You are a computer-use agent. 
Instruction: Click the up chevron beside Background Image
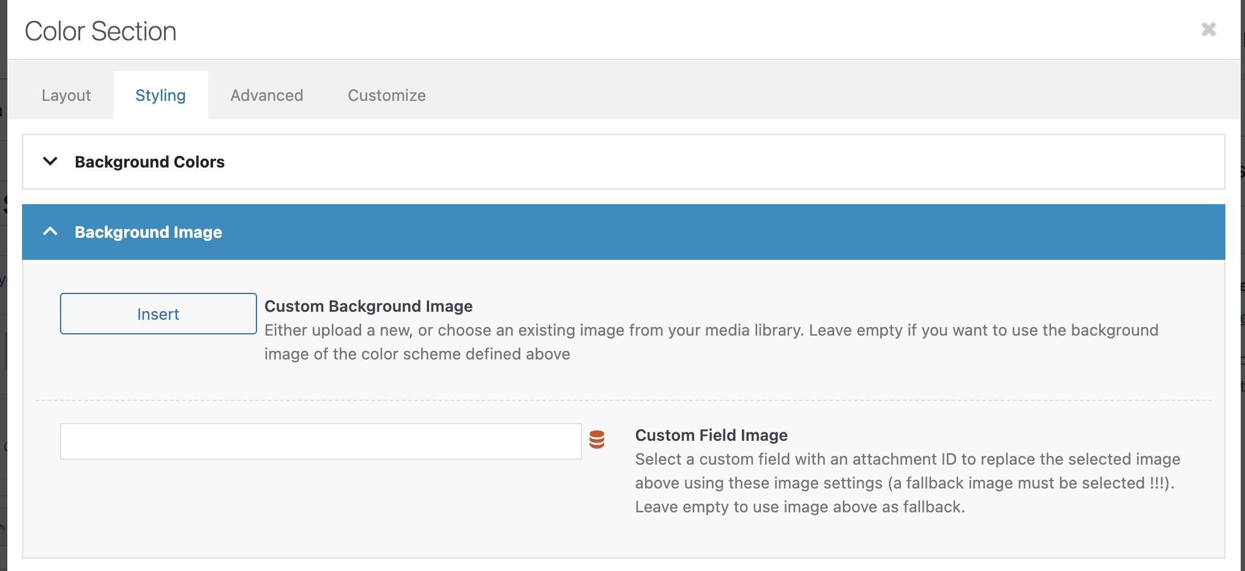click(x=50, y=232)
